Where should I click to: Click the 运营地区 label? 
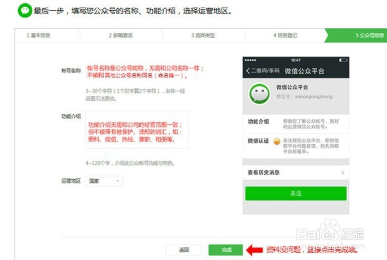tap(71, 181)
